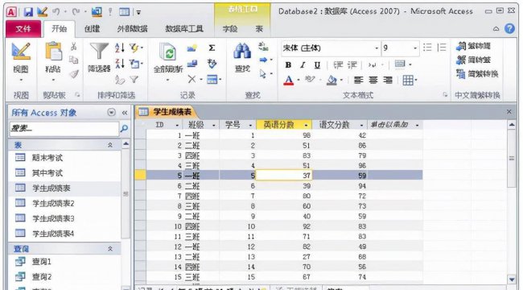The width and height of the screenshot is (523, 290).
Task: Open the 其中考试 table
Action: tap(47, 172)
